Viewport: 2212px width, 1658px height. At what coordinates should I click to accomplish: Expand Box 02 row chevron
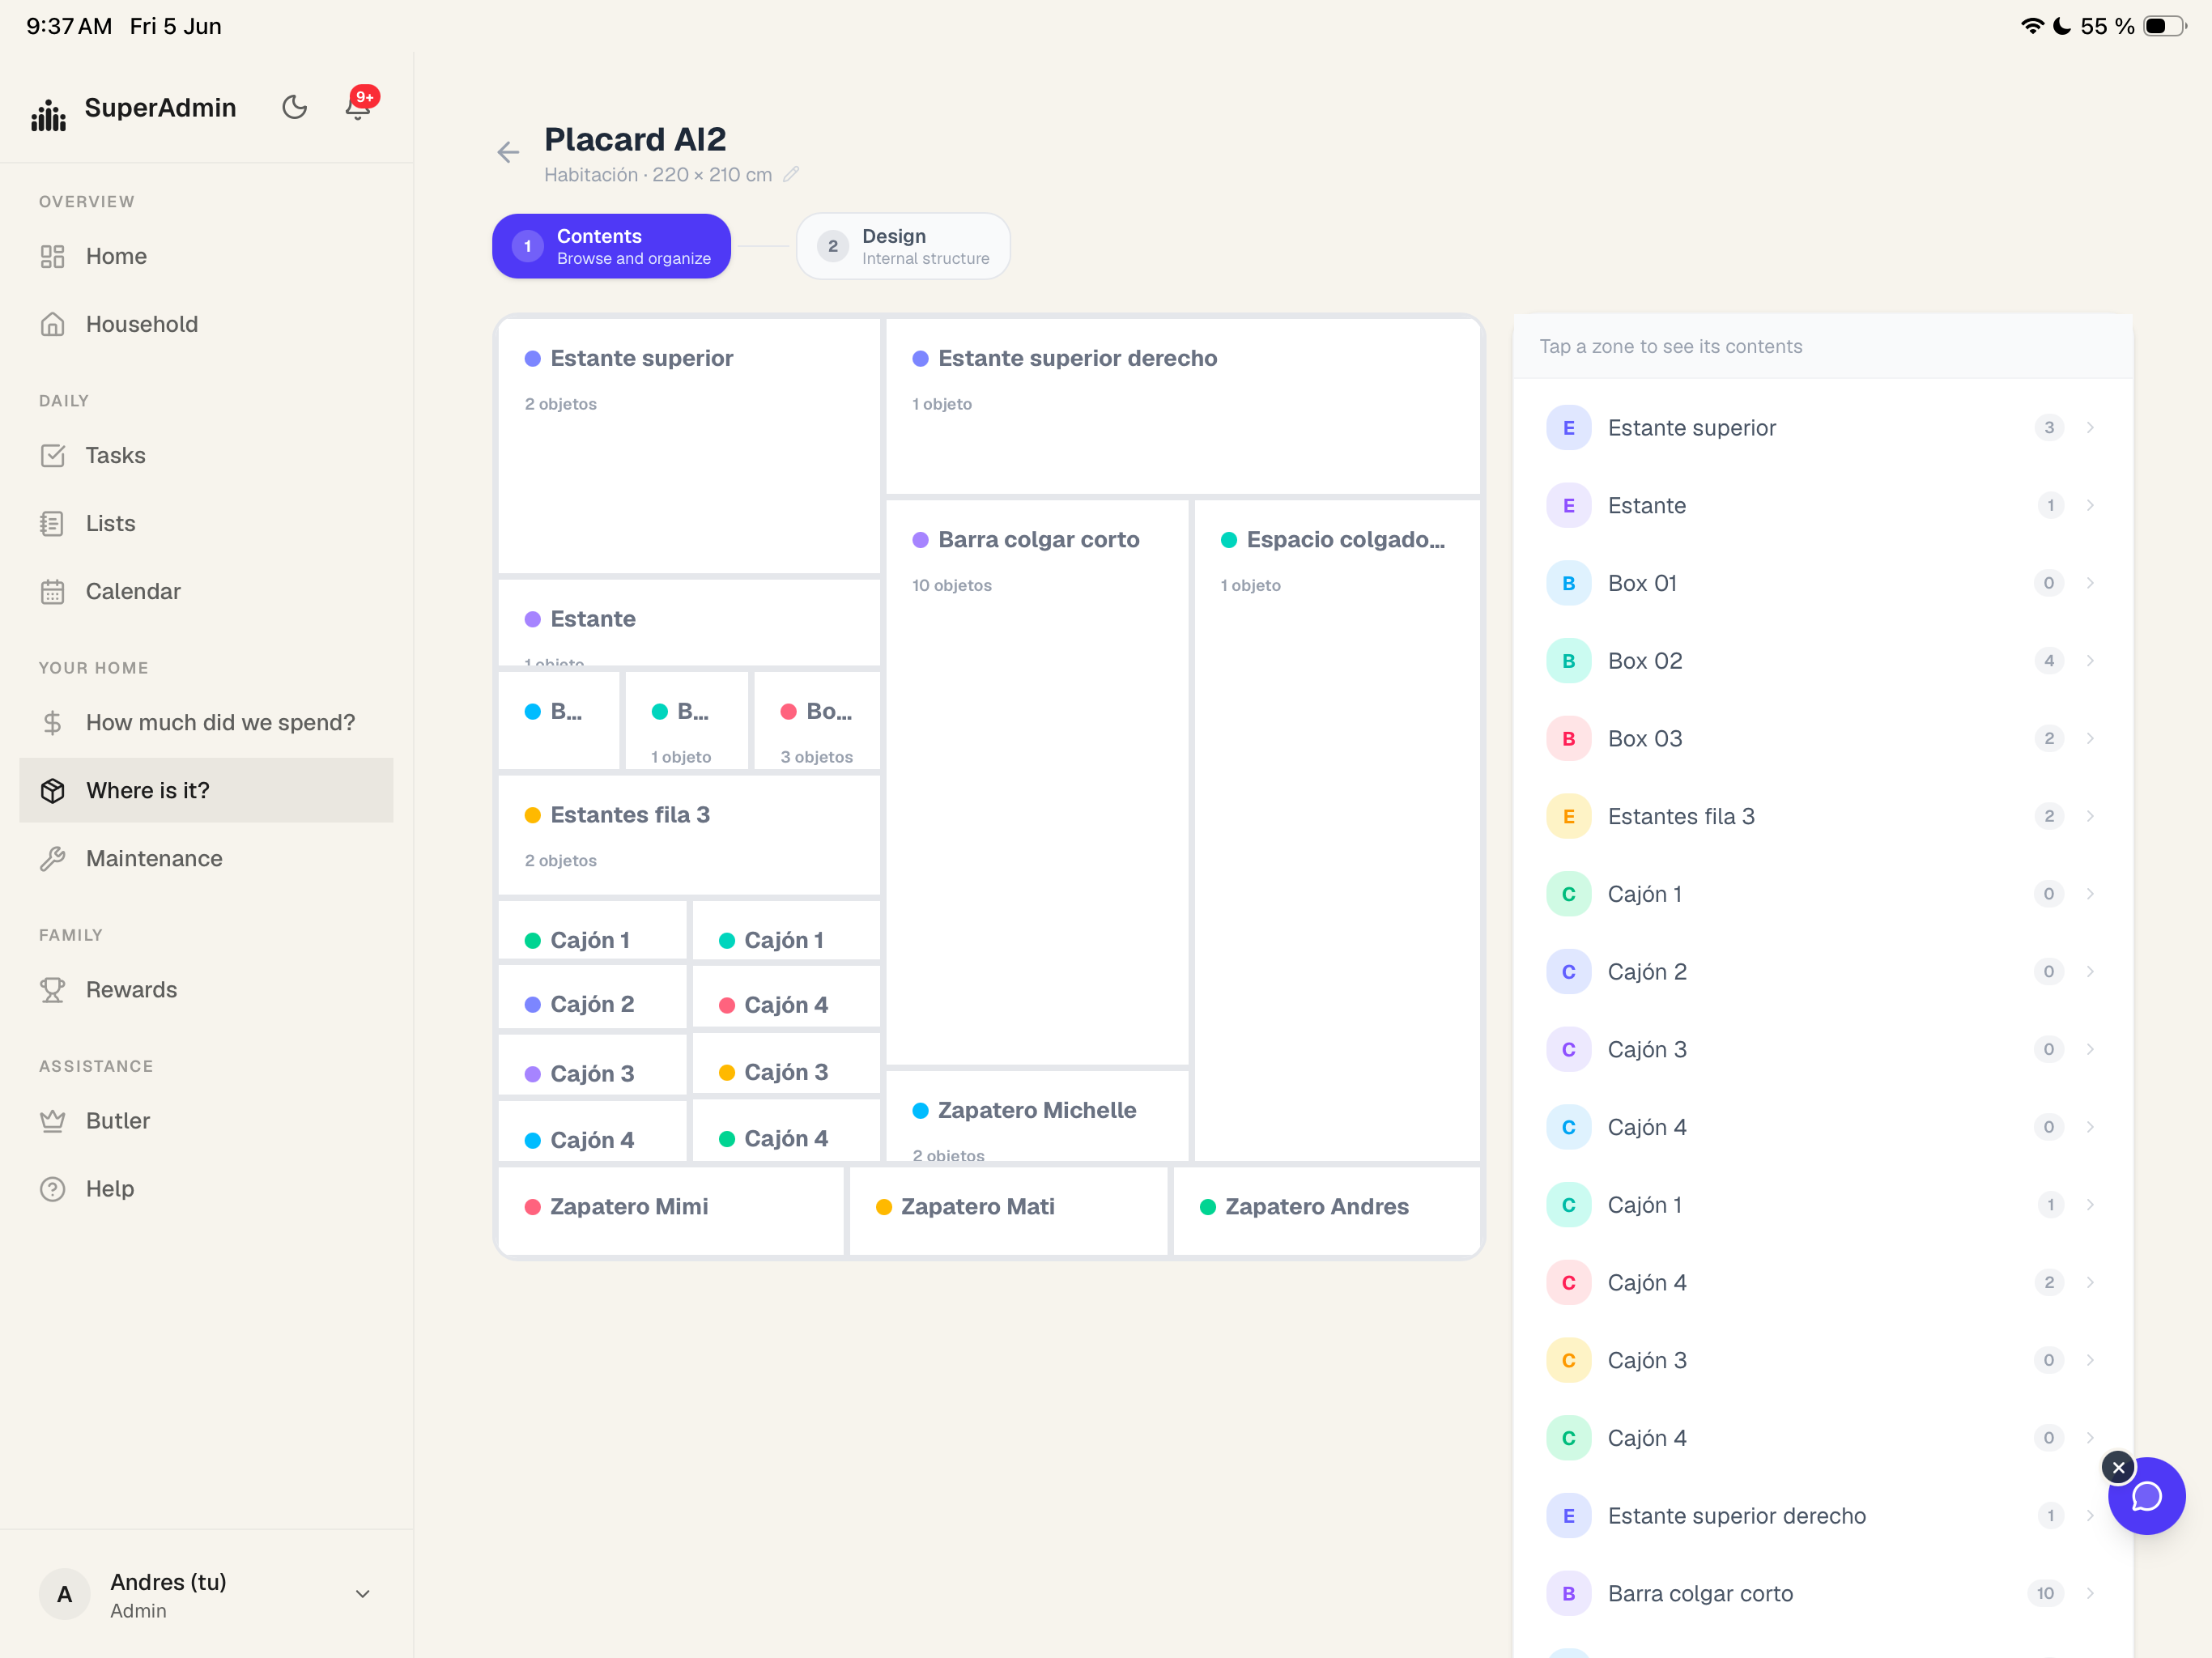coord(2090,661)
